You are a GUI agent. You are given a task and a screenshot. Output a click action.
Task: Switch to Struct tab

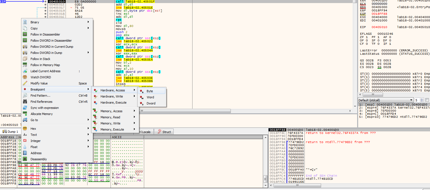[x=164, y=132]
